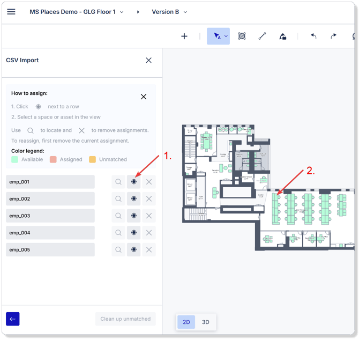Viewport: 359px width, 339px height.
Task: Switch to the 2D view tab
Action: point(186,322)
